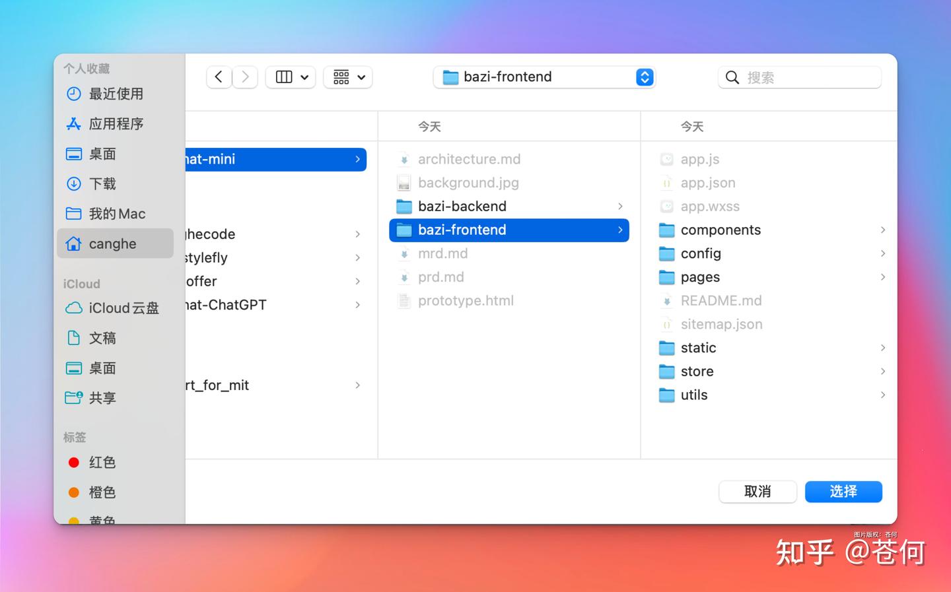The image size is (951, 592).
Task: Open Recents (最近使用) in sidebar
Action: coord(116,94)
